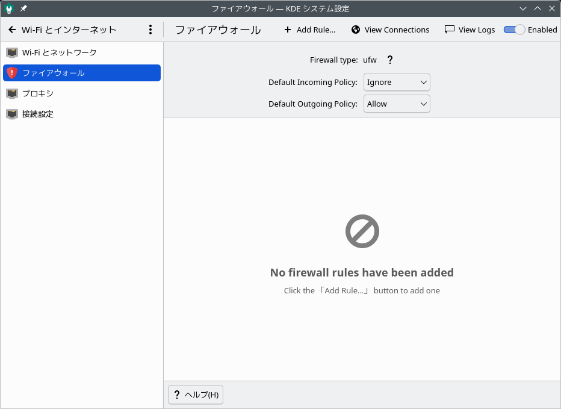Open 接続設定 in the sidebar
The height and width of the screenshot is (409, 561).
38,114
